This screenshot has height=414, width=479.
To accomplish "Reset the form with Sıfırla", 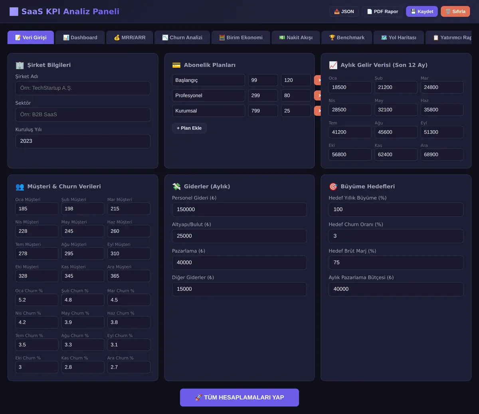I will coord(455,12).
